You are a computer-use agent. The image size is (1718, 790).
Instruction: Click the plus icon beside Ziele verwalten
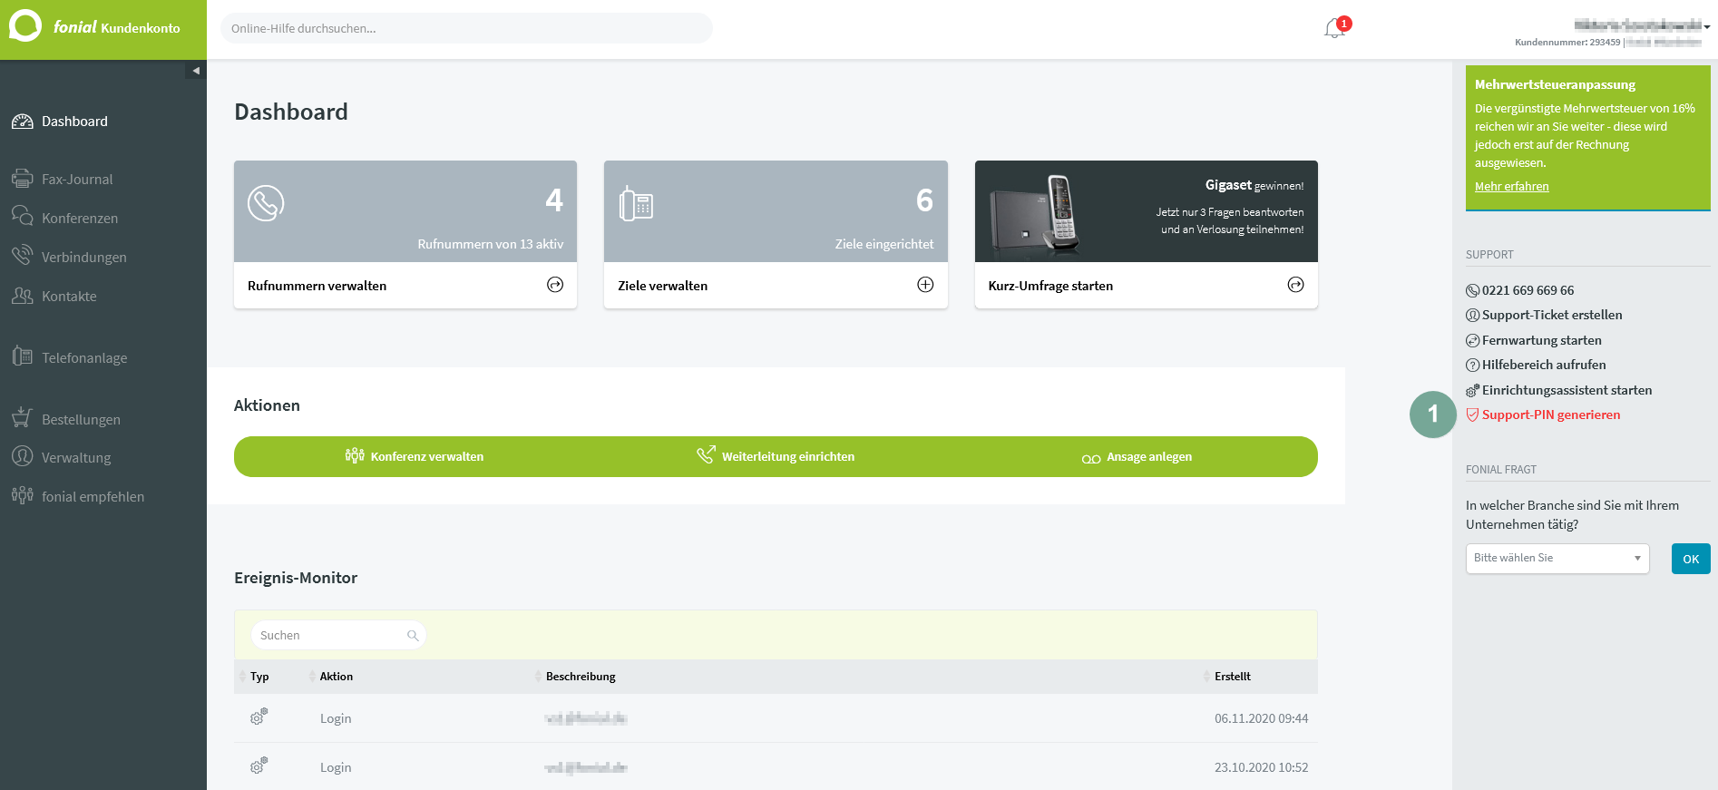pos(925,285)
